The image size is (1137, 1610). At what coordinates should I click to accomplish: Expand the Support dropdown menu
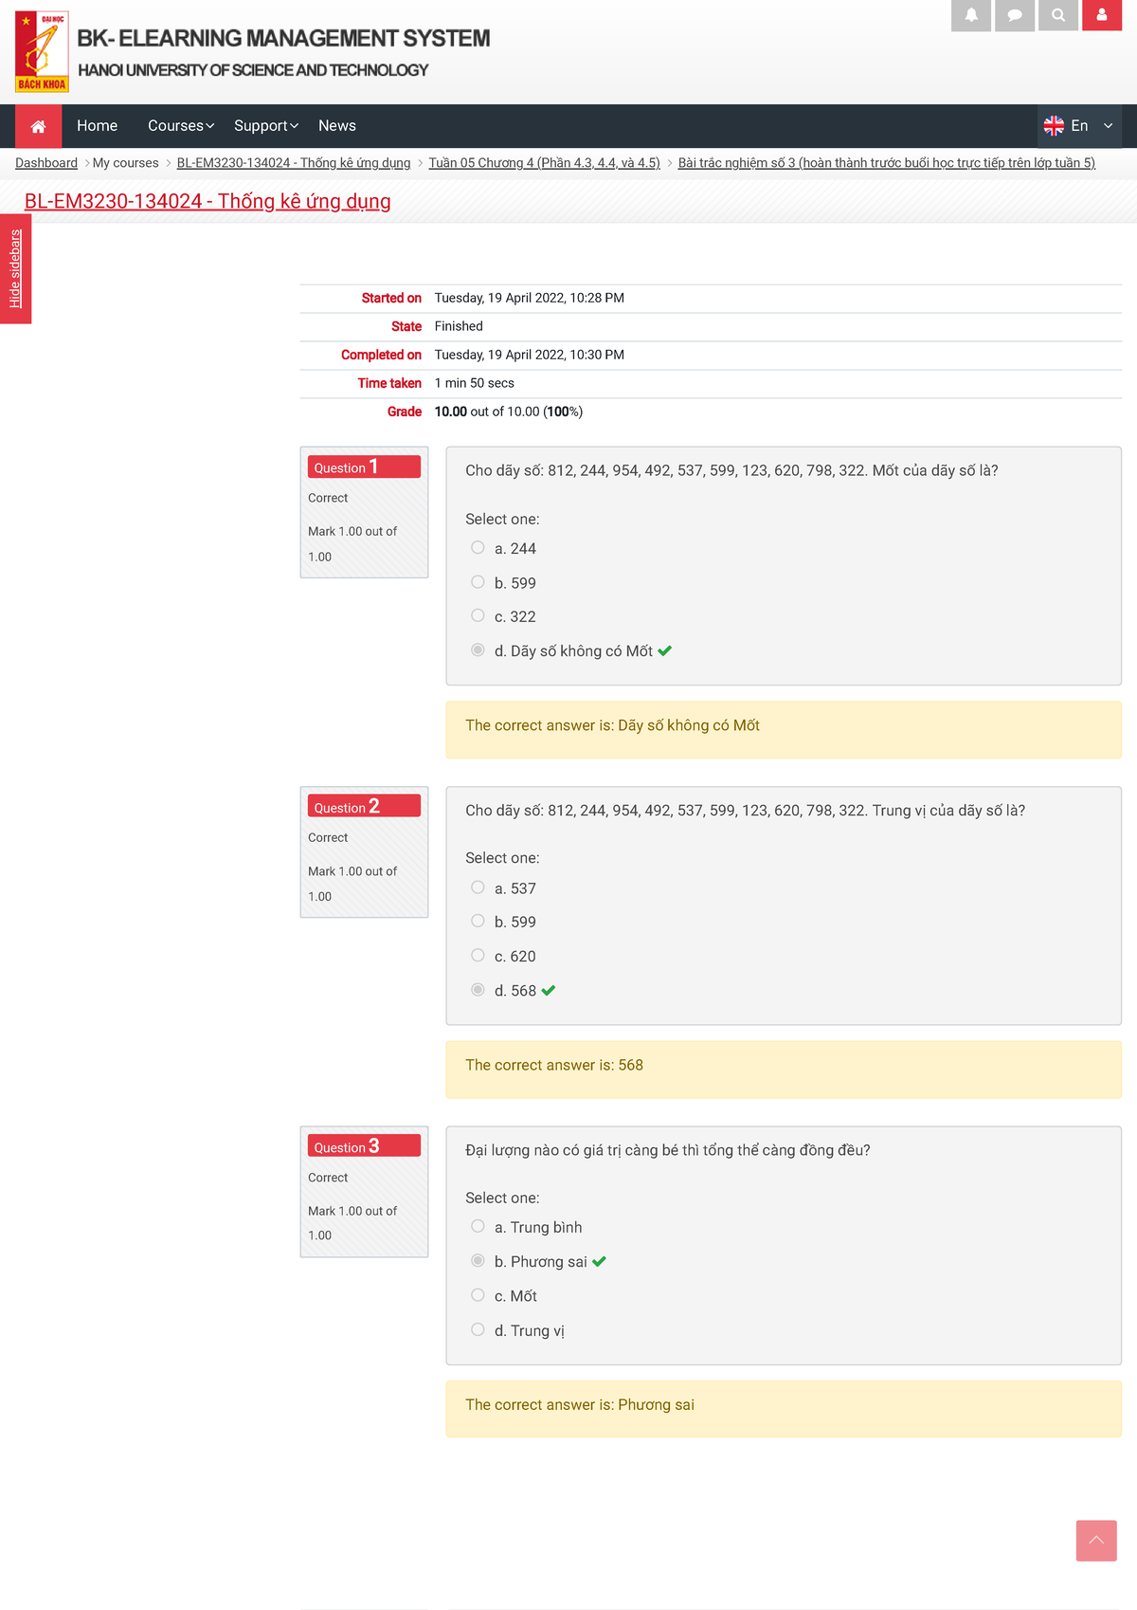coord(265,126)
